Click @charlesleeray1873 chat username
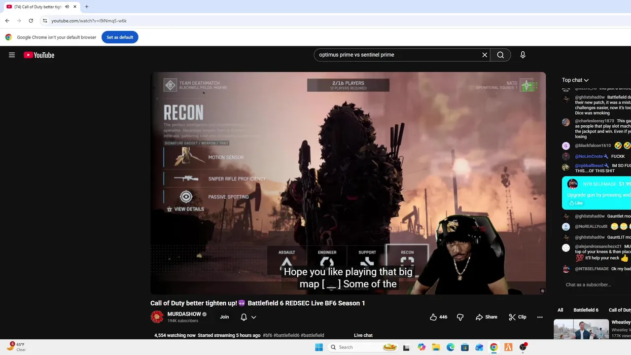The image size is (631, 355). (x=594, y=121)
